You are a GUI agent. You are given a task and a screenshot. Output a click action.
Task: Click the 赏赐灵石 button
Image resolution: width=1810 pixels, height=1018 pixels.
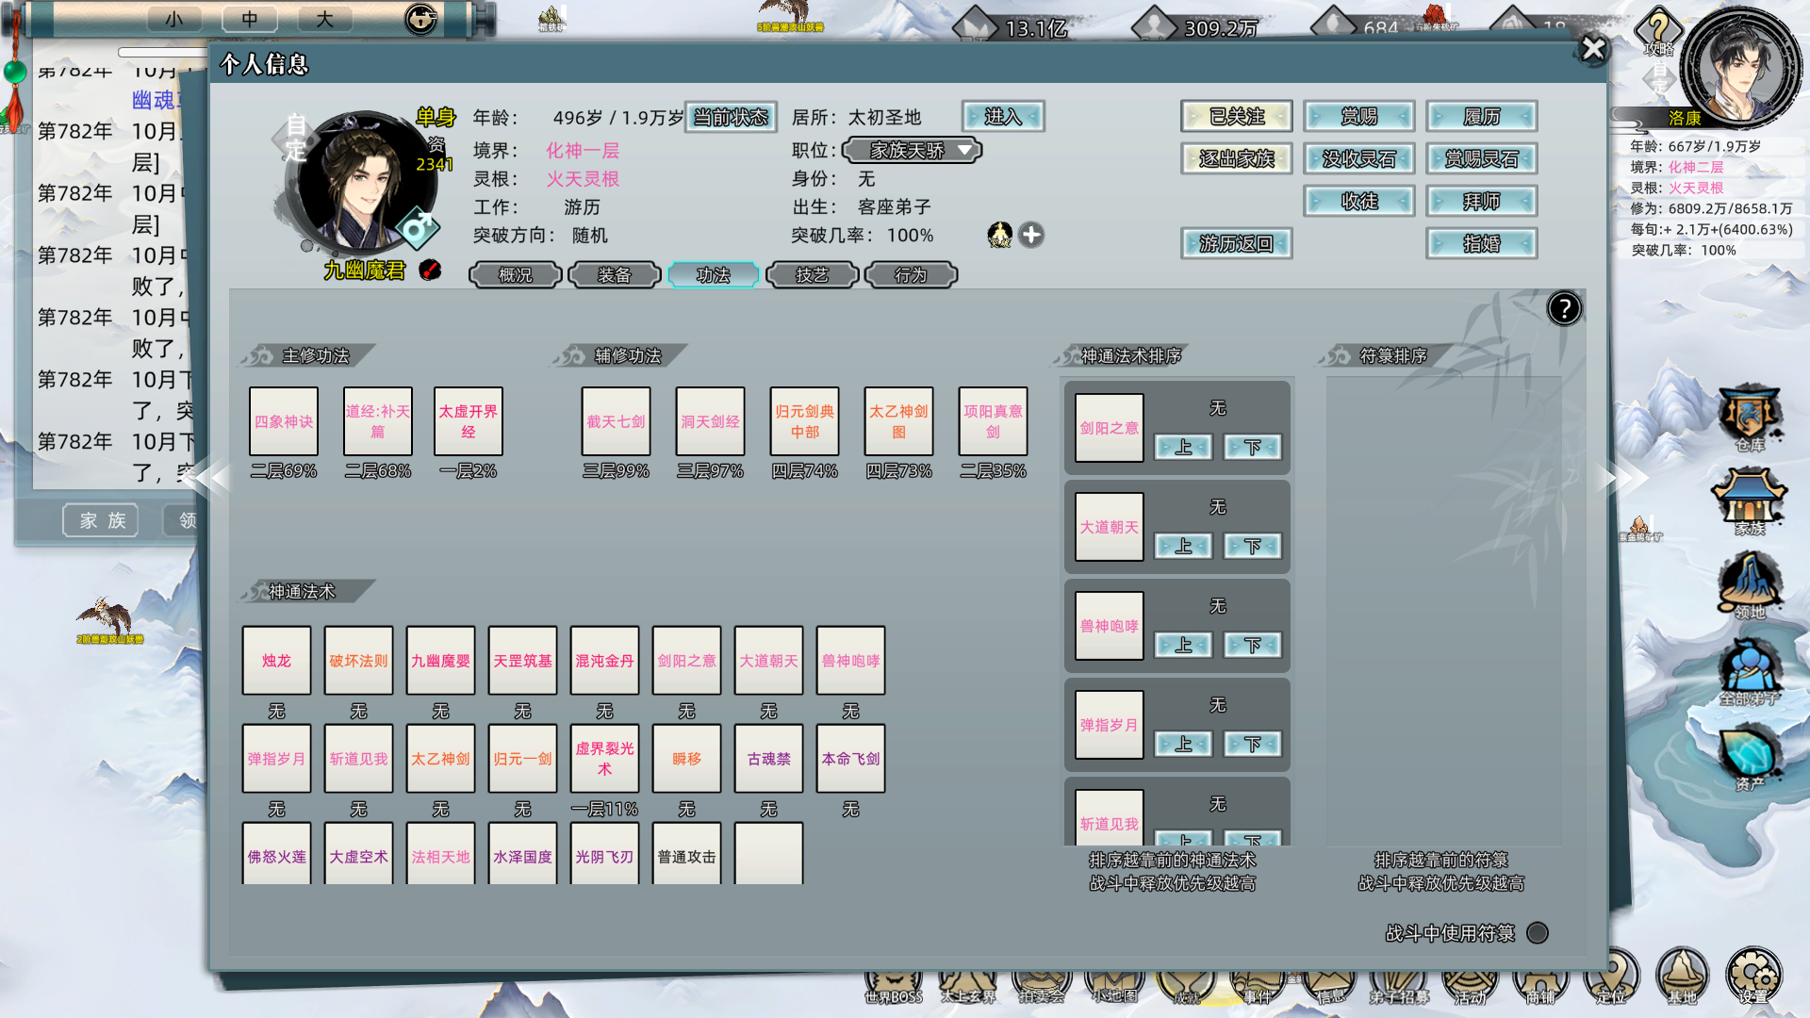click(x=1481, y=159)
